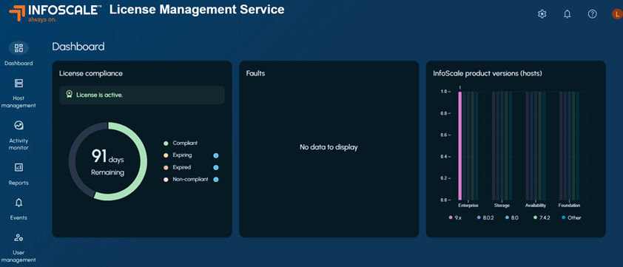Click the Faults card title
Screen dimensions: 623x267
tap(255, 73)
